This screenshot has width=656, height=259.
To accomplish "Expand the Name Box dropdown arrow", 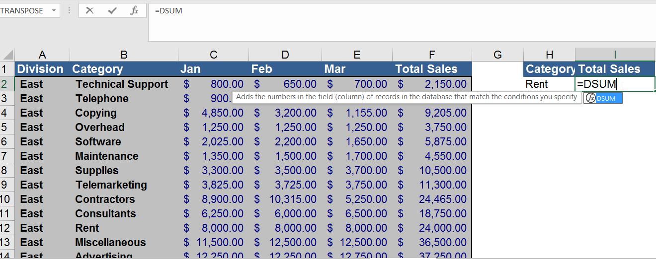I will click(x=54, y=10).
